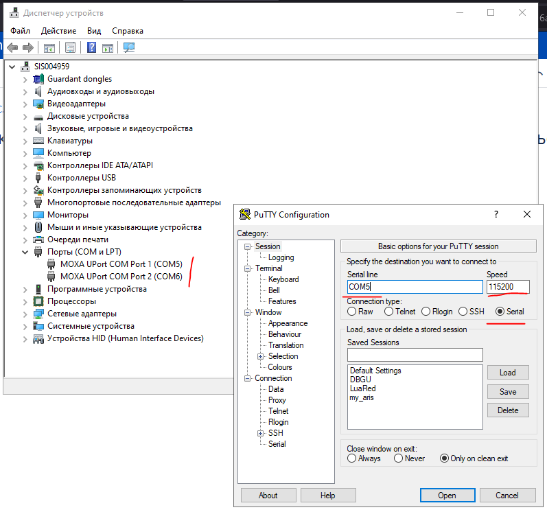Click the Аудиовходы и аудиовыходы speaker icon

[x=38, y=91]
